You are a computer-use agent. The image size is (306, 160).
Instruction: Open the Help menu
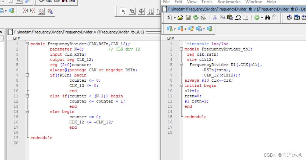click(271, 2)
